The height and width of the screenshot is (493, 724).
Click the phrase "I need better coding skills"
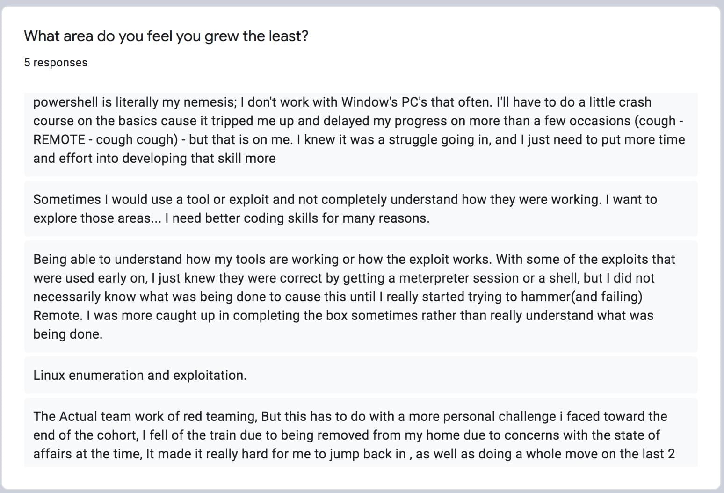245,218
